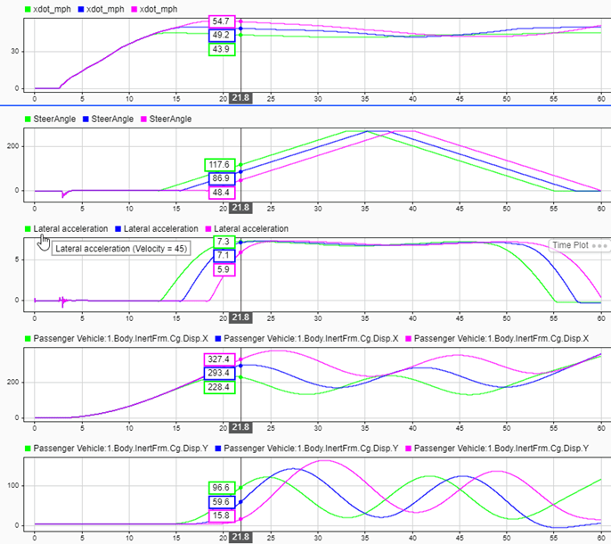611x544 pixels.
Task: Click the 21.8 cursor label under SteerAngle plot
Action: (241, 208)
